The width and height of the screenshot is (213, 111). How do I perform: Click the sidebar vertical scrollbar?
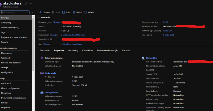click(x=33, y=45)
